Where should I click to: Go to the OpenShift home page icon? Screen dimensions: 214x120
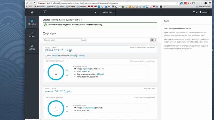[x=32, y=12]
